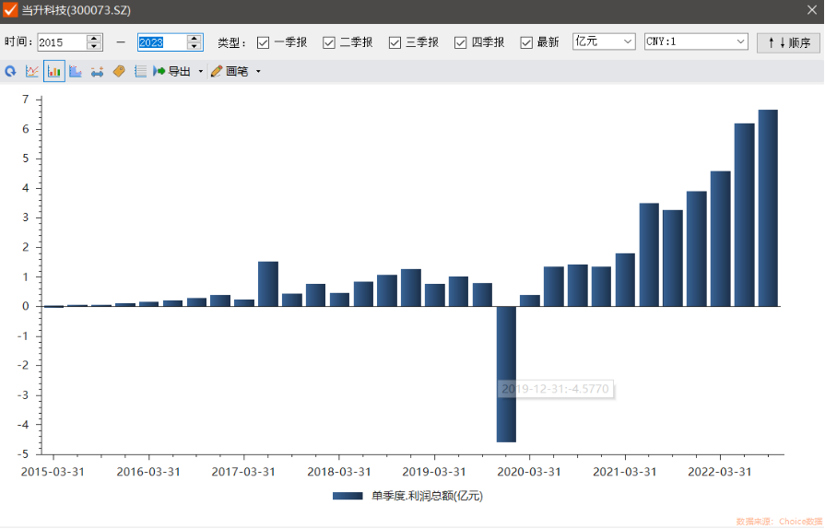Open the 导出 export dropdown arrow
Screen dimensions: 825x529
pyautogui.click(x=201, y=71)
